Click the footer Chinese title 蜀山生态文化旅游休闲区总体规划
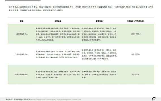Image resolution: width=161 pixels, height=101 pixels. (x=18, y=99)
